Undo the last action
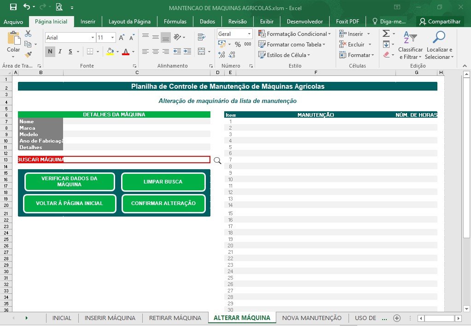 pos(27,7)
